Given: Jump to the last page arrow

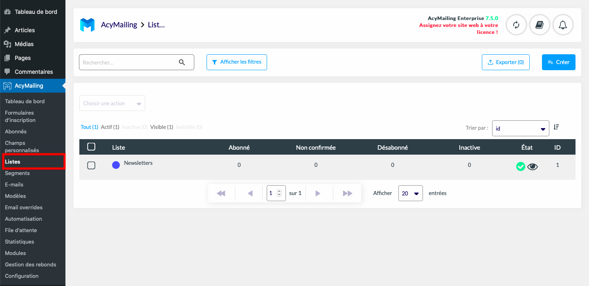Looking at the screenshot, I should coord(347,193).
